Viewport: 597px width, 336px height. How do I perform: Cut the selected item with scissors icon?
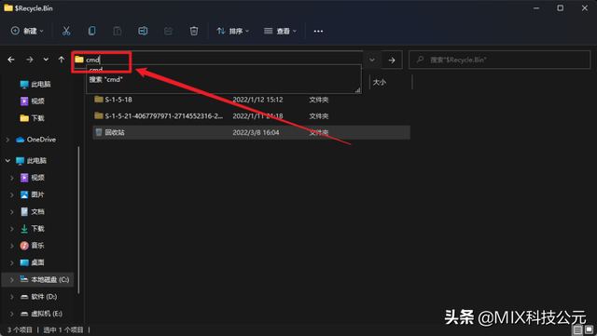tap(66, 31)
